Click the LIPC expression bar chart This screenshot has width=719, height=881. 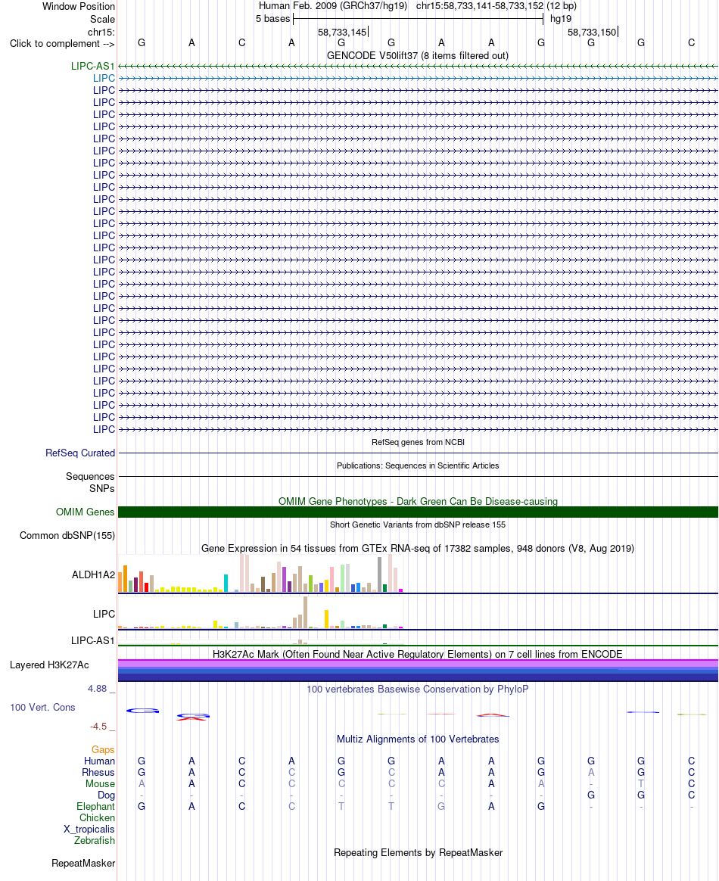[260, 612]
